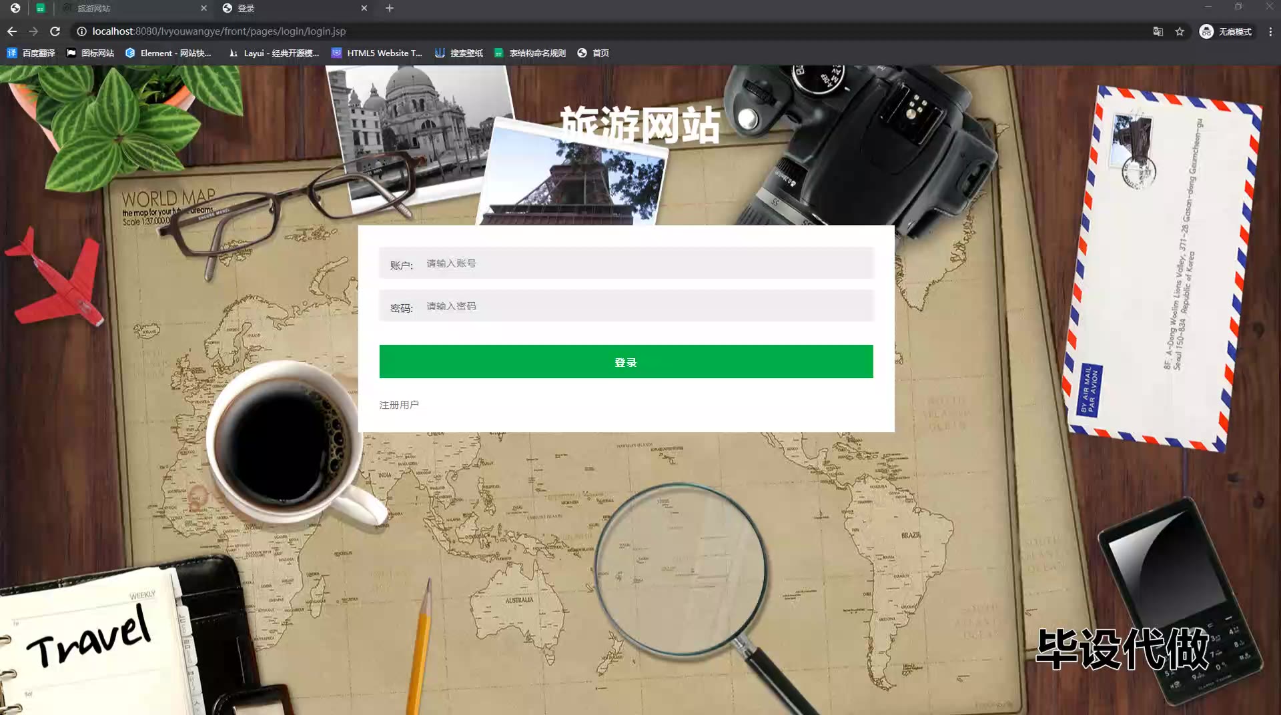Screen dimensions: 1281x715
Task: Close the browser window
Action: click(1269, 7)
